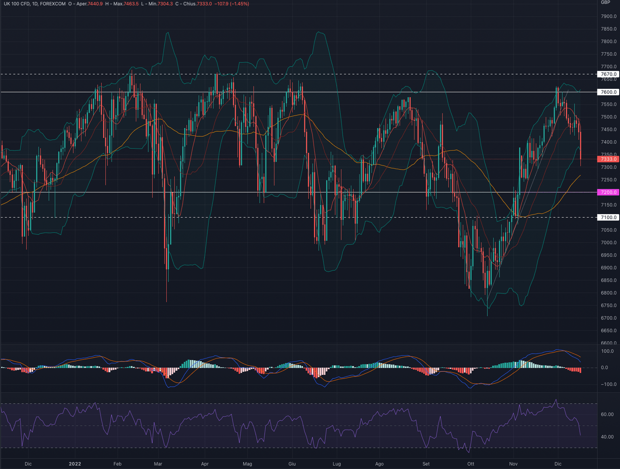Select the 7670.0 dashed line price label
620x469 pixels.
point(608,74)
